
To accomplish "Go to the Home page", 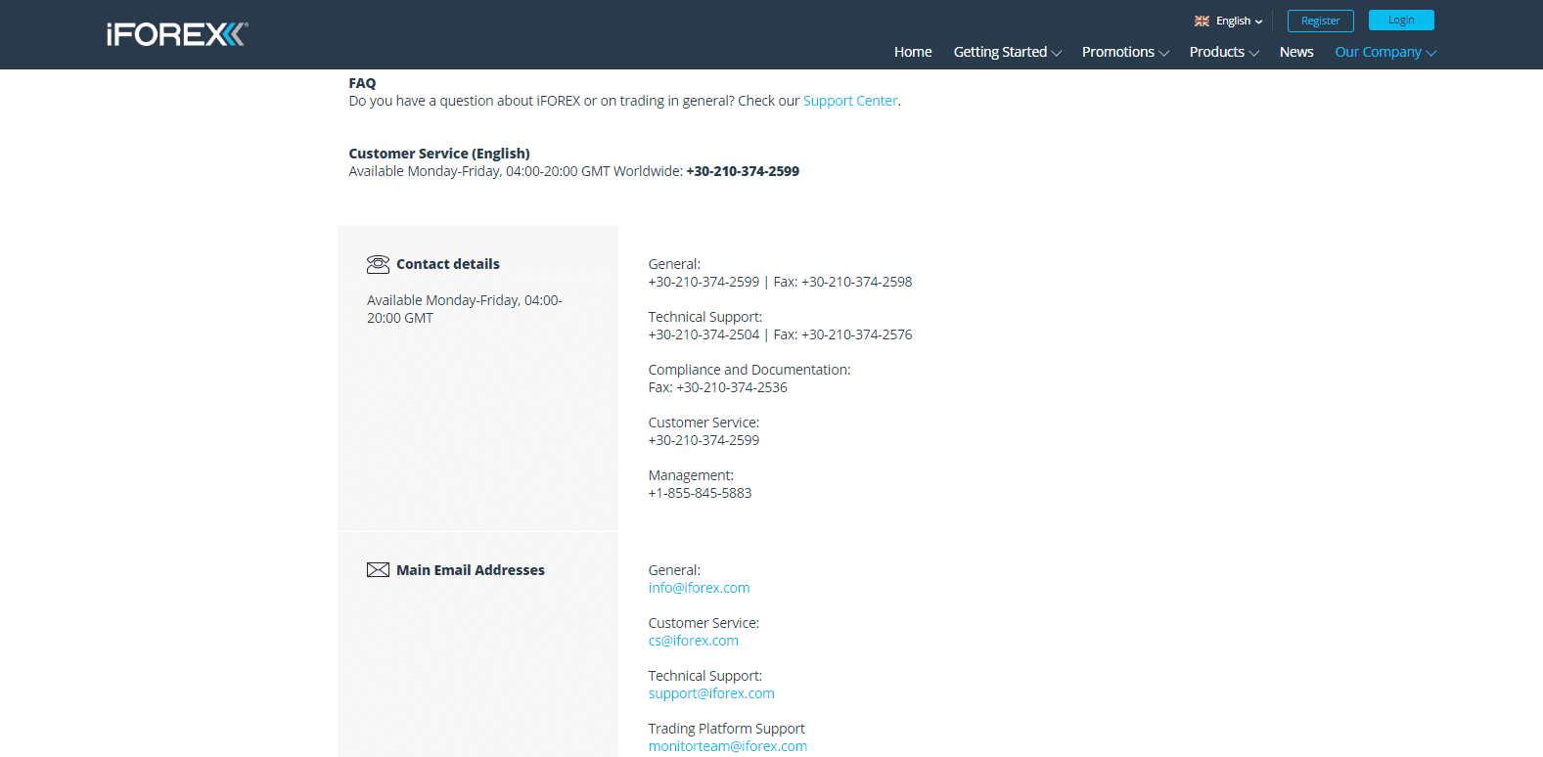I will point(913,52).
